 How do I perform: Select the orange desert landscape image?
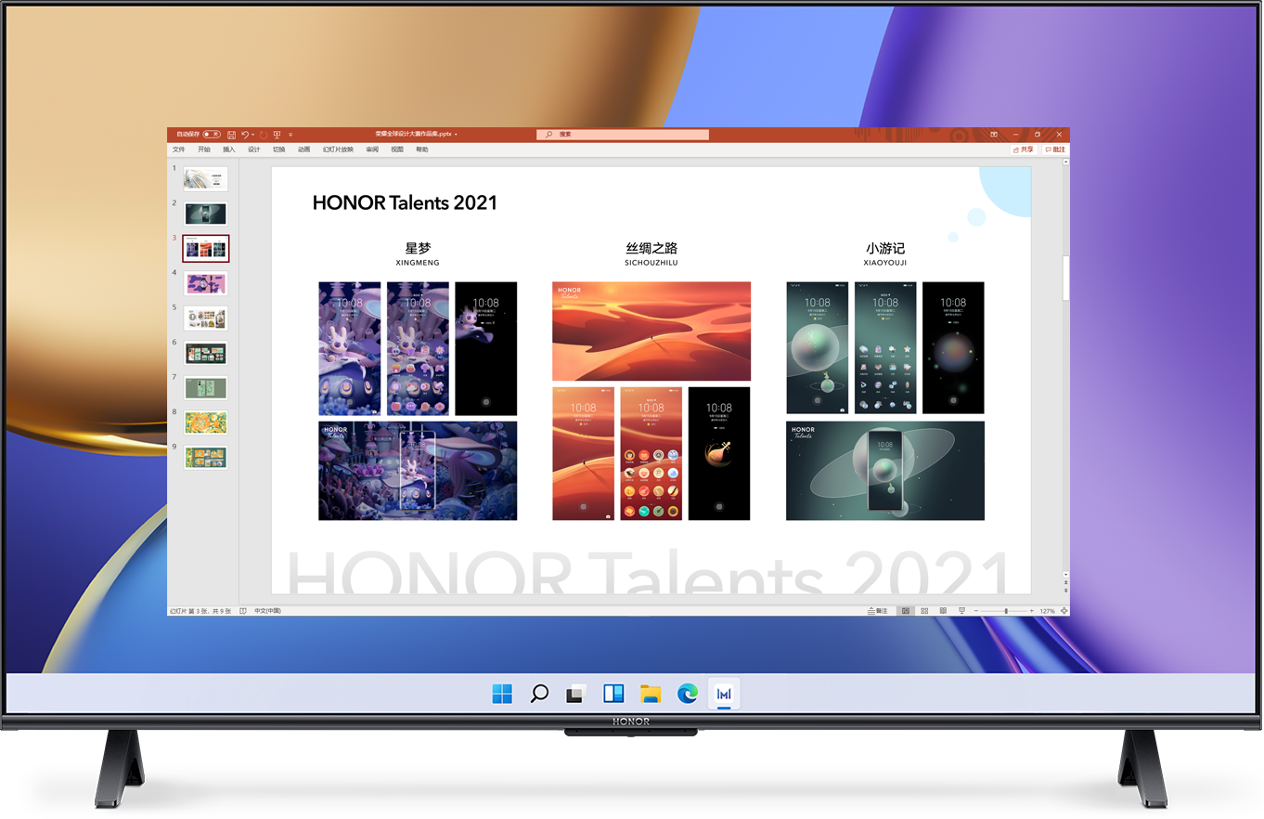tap(651, 331)
